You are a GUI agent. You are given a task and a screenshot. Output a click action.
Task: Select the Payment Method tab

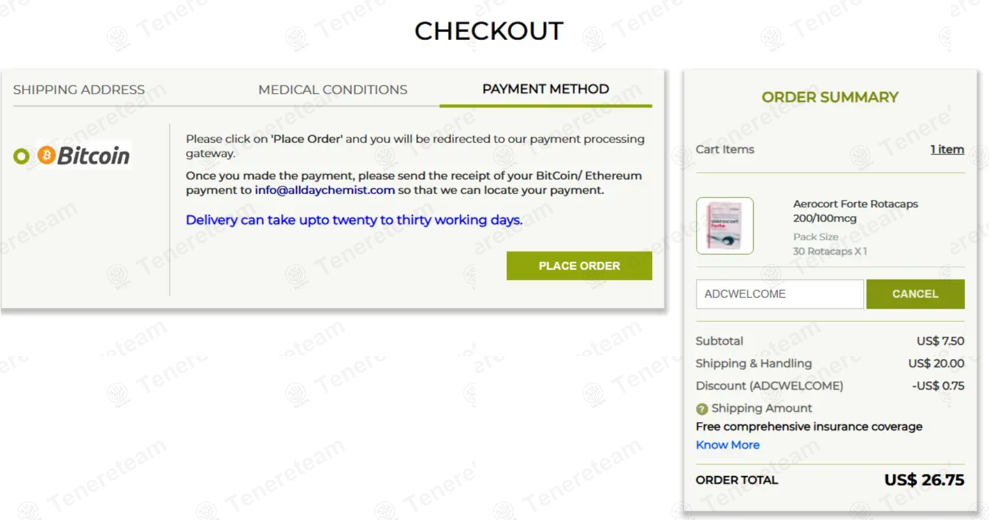(x=546, y=89)
